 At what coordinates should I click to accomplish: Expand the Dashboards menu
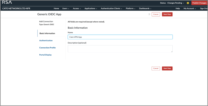145,8
